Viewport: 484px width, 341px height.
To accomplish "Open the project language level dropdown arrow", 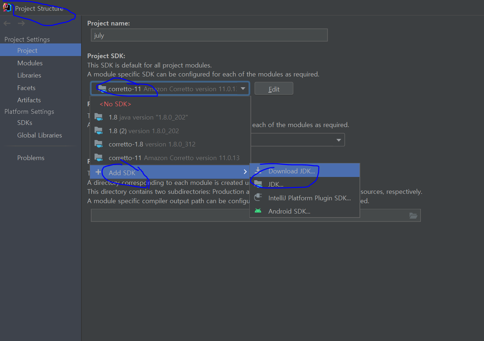I will click(x=339, y=140).
